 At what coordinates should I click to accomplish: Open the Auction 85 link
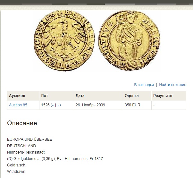18,105
